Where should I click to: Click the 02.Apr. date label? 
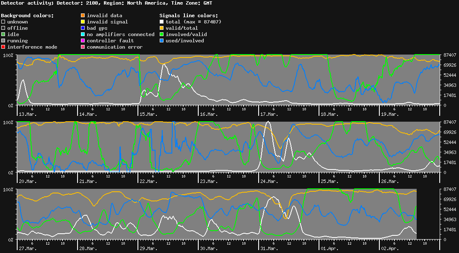coord(389,248)
